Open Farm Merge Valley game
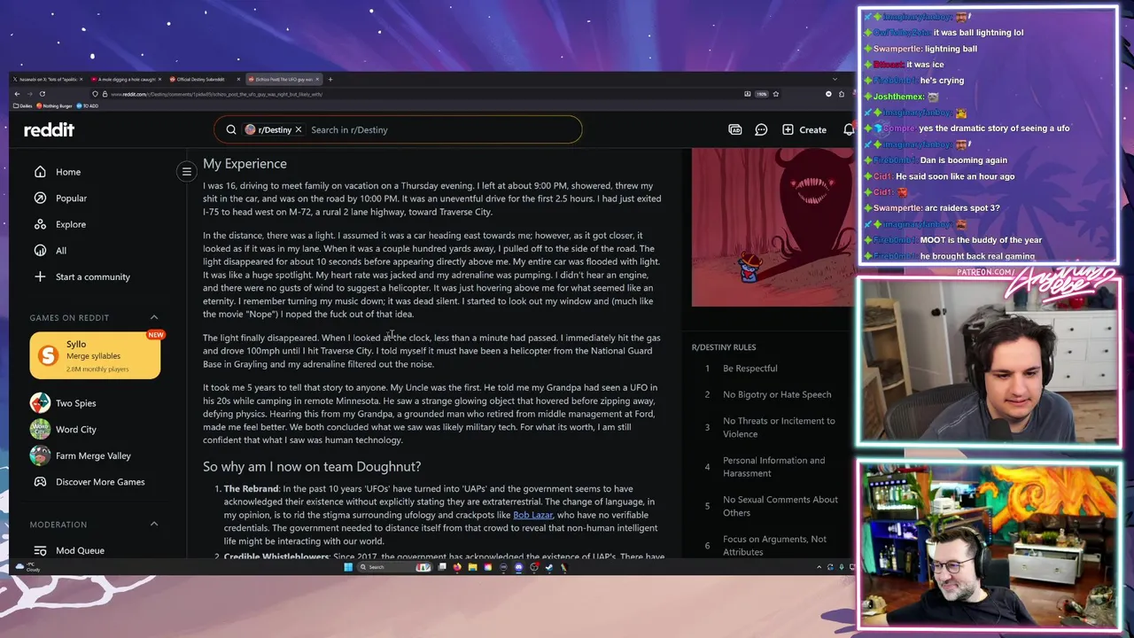This screenshot has height=638, width=1134. tap(95, 455)
